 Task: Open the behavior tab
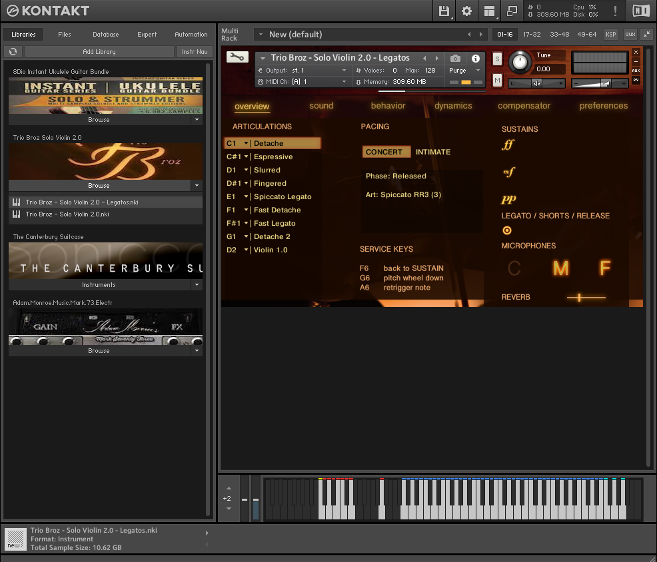pyautogui.click(x=388, y=105)
